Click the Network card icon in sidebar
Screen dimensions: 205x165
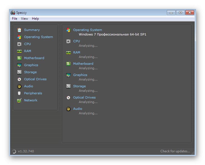pyautogui.click(x=19, y=101)
